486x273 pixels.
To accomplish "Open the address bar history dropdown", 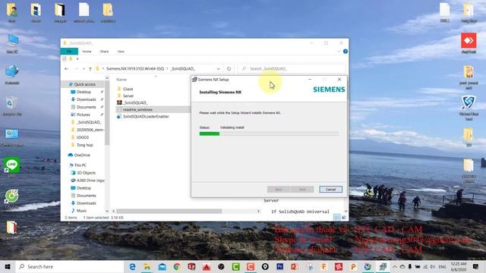I will coord(218,69).
